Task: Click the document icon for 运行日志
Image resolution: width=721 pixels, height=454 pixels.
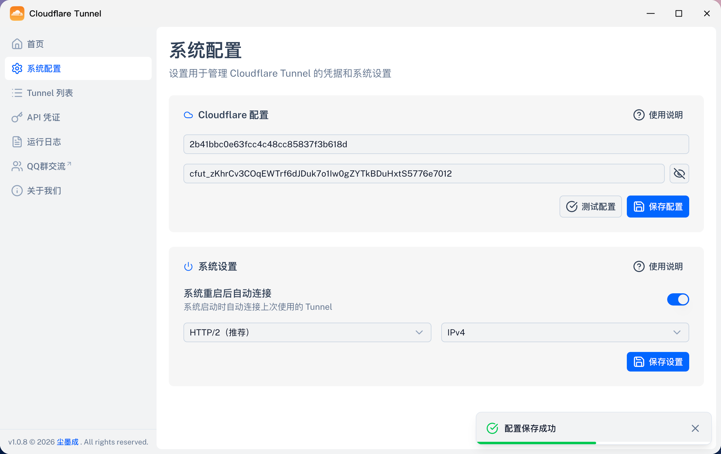Action: pos(17,142)
